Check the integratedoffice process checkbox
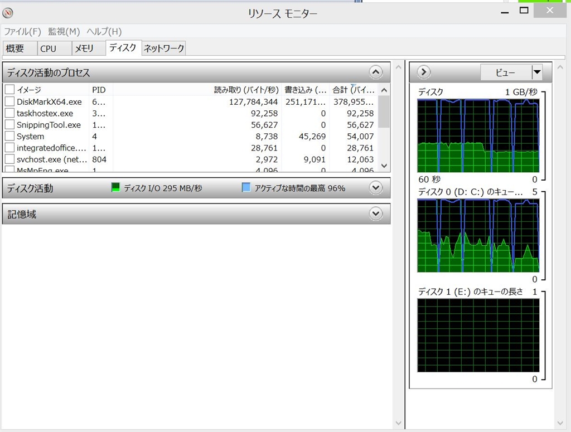This screenshot has width=571, height=432. pos(10,148)
